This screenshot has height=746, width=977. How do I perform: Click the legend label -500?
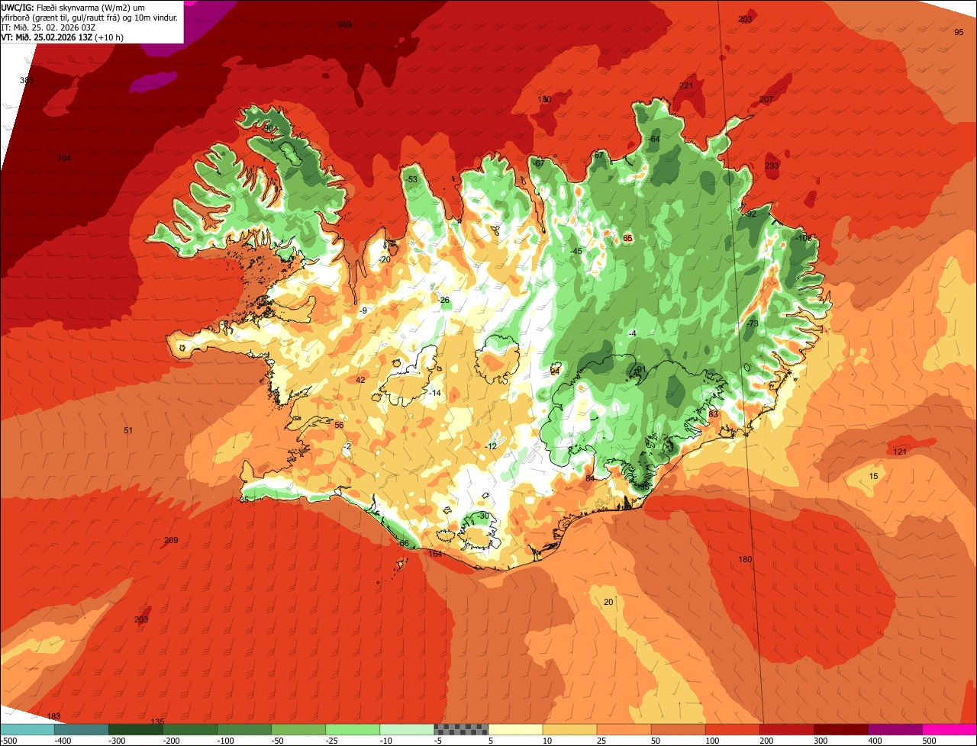point(9,741)
